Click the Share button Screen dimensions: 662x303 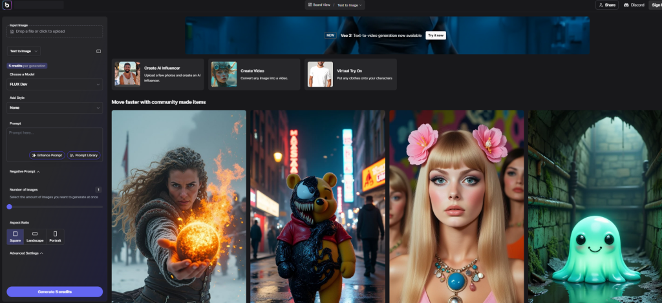607,5
